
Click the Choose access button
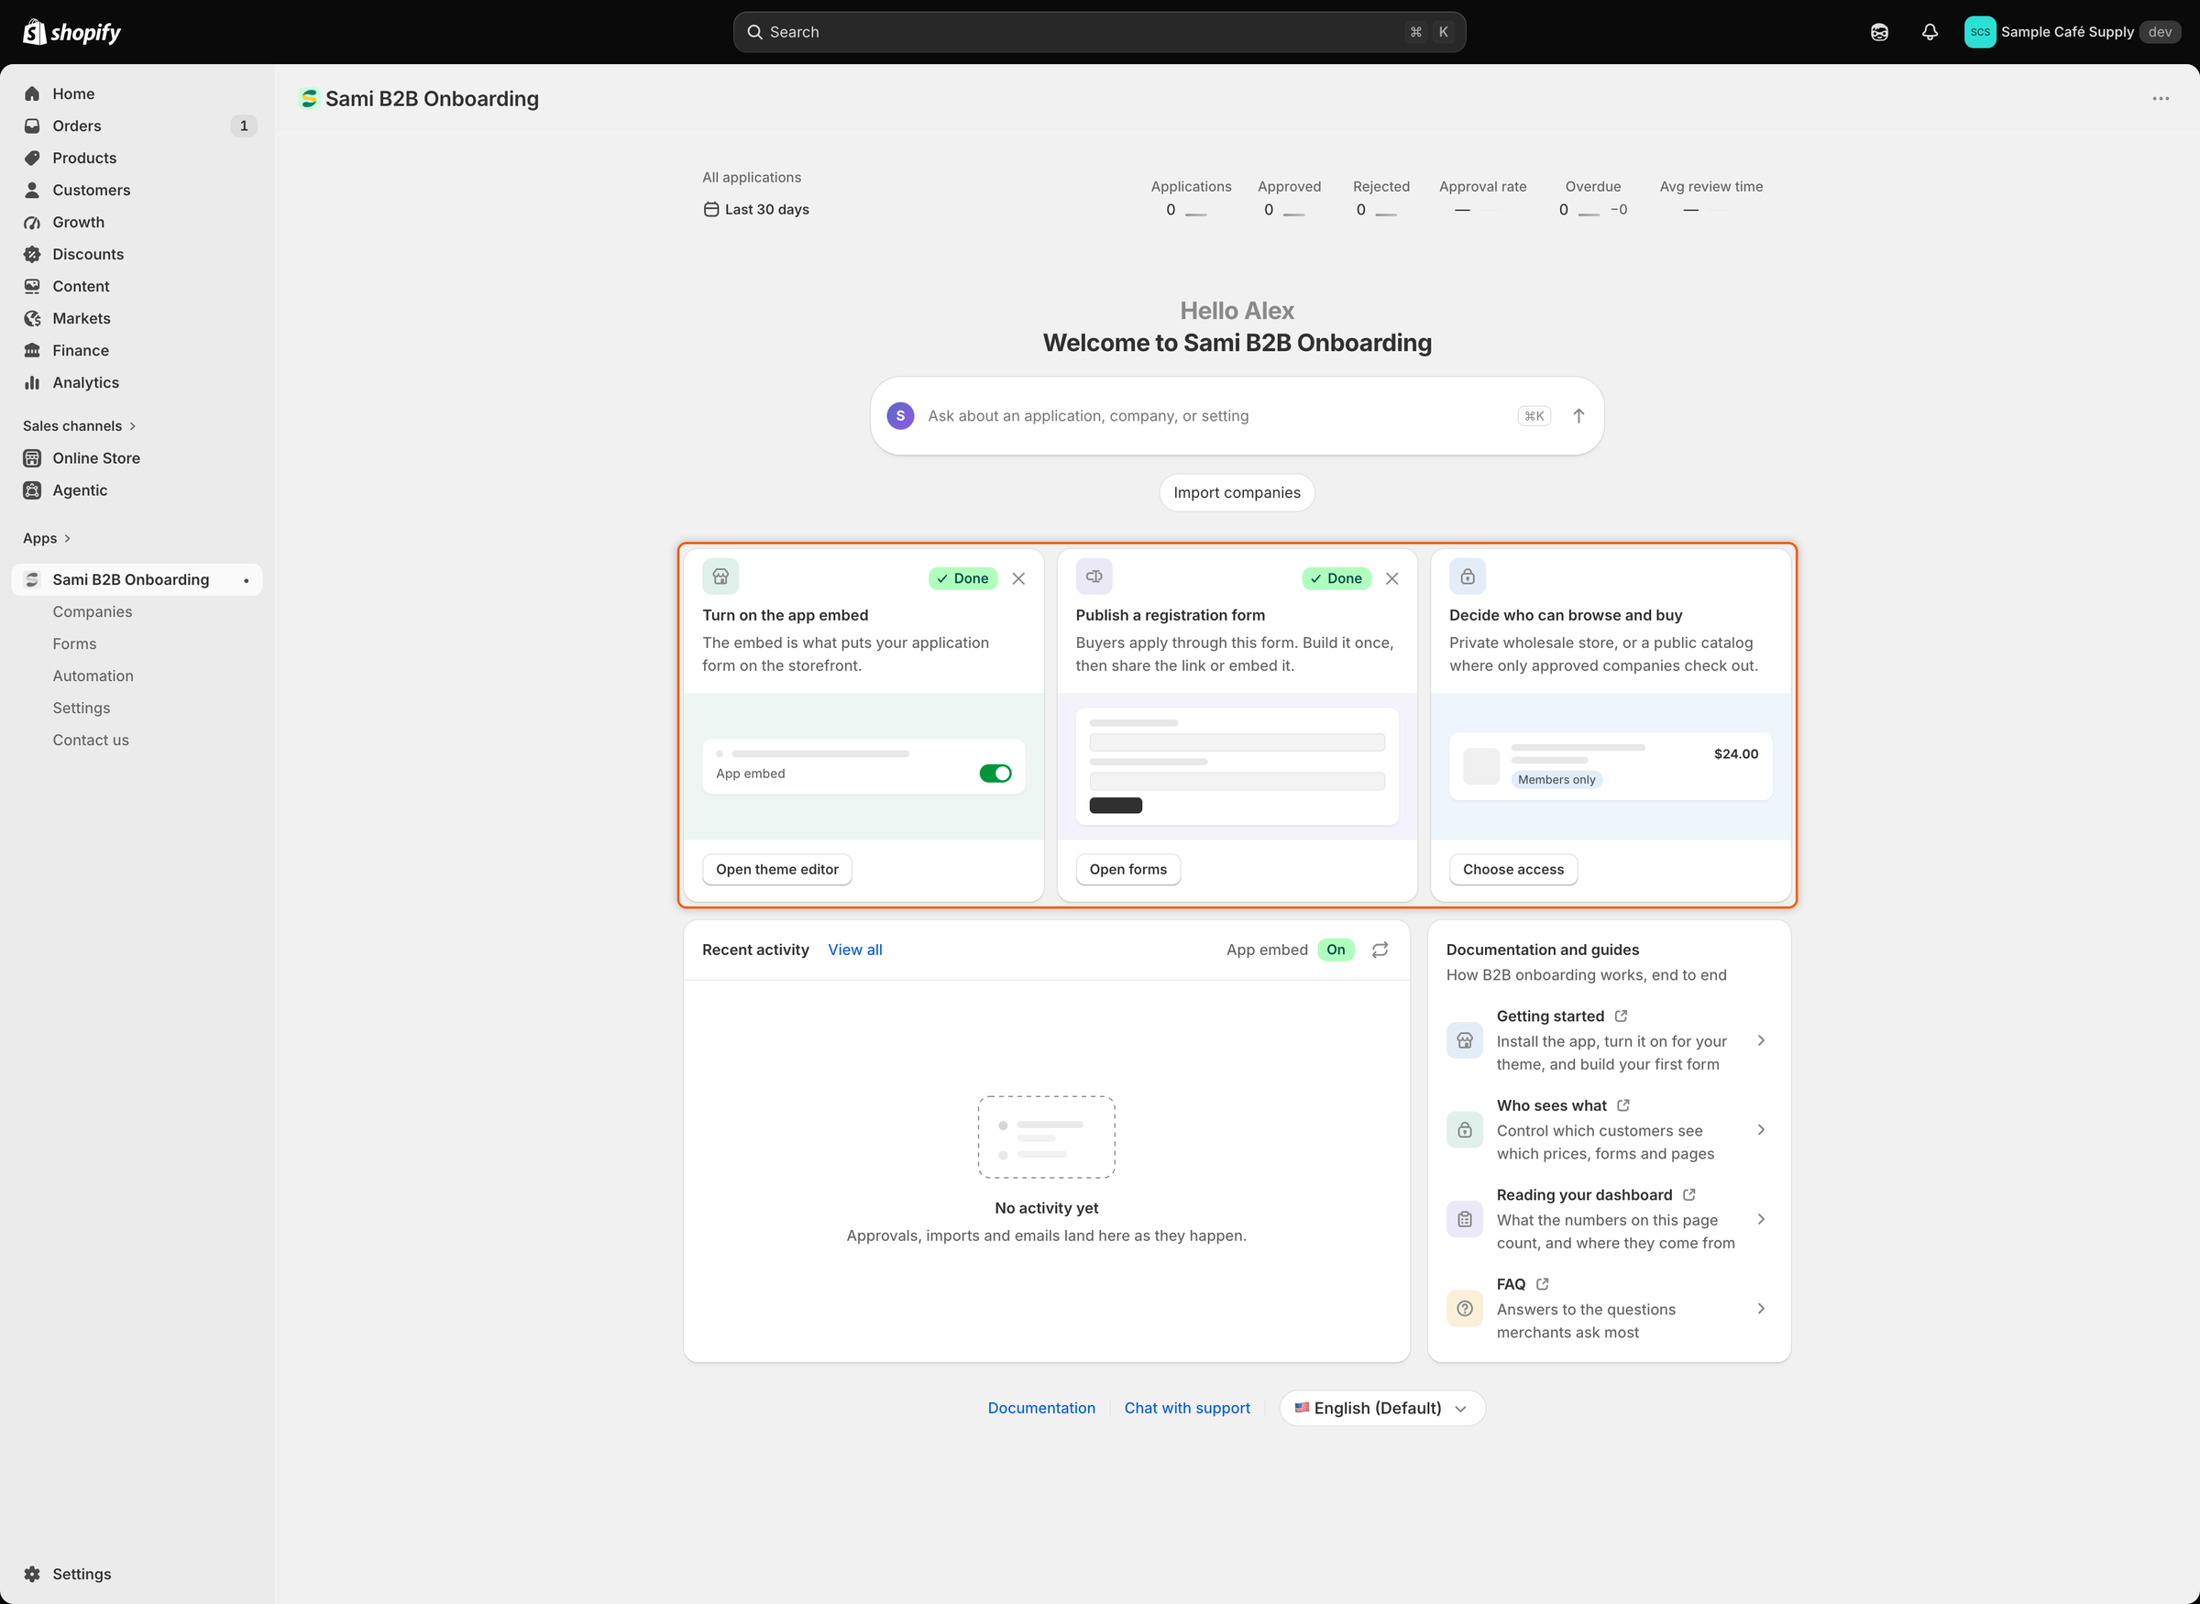pos(1512,870)
